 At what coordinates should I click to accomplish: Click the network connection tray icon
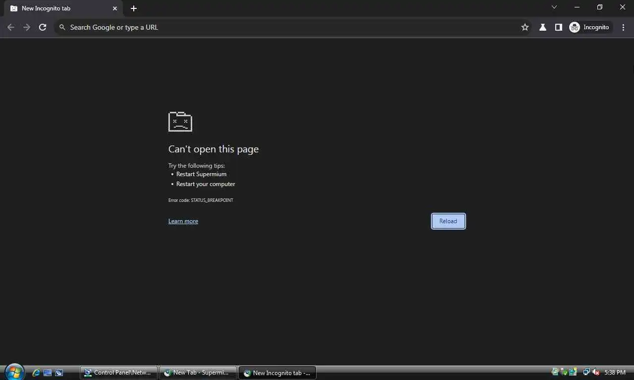586,372
